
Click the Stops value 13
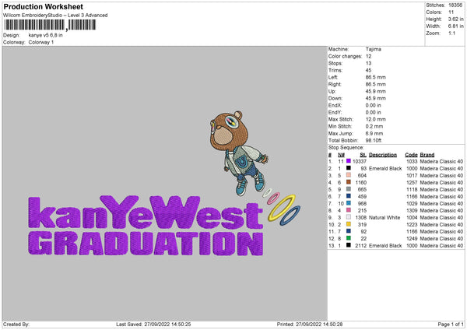368,63
